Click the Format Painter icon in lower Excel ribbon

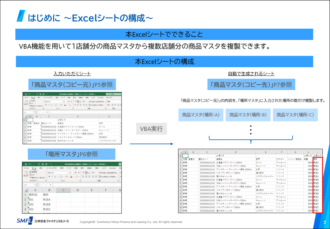pos(30,177)
